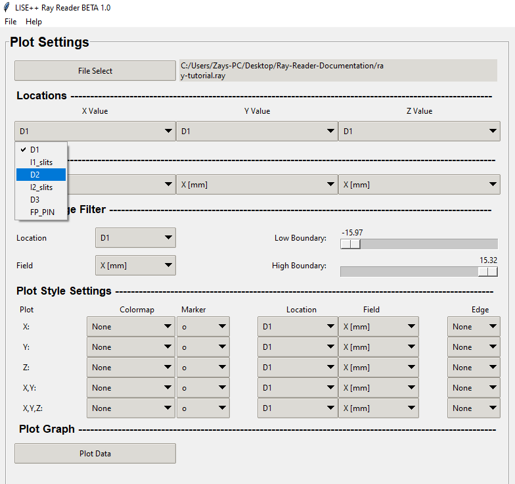Open the Marker dropdown for Y plot

coord(203,347)
